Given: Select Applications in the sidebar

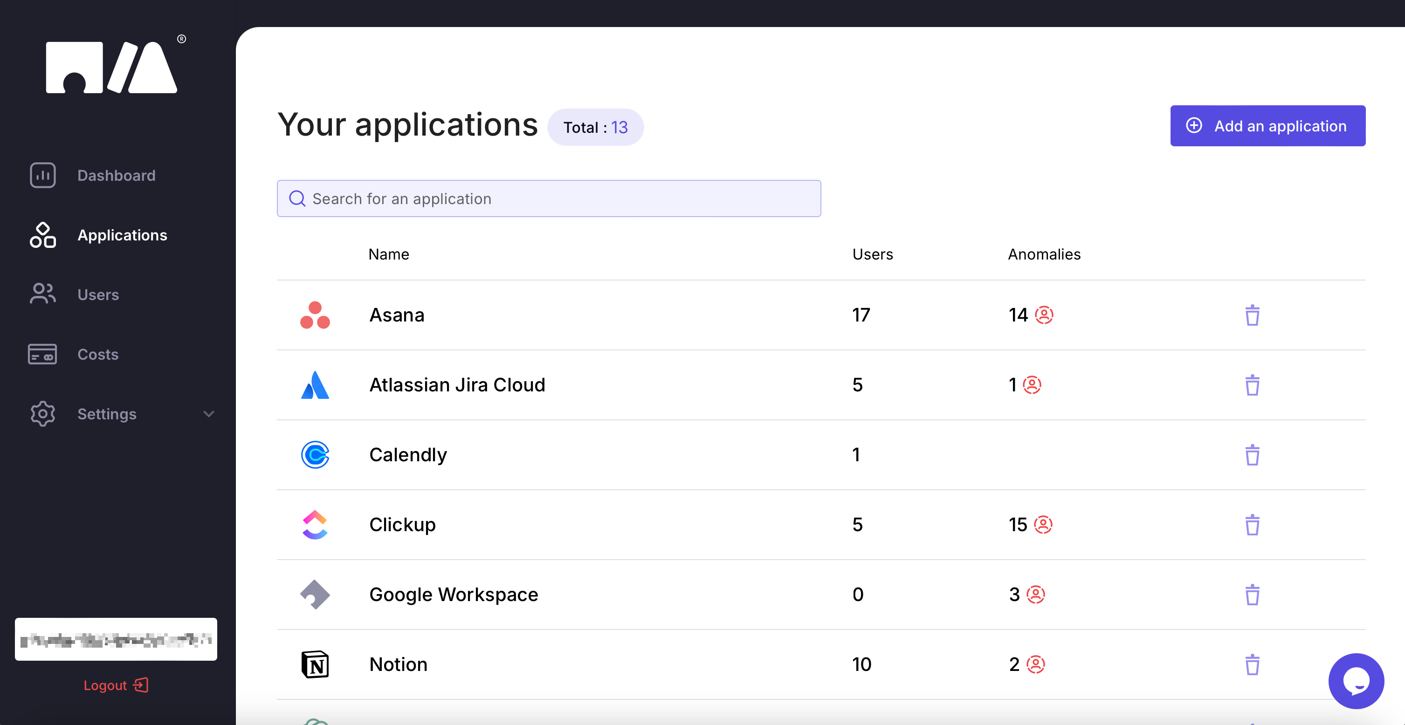Looking at the screenshot, I should (x=122, y=235).
